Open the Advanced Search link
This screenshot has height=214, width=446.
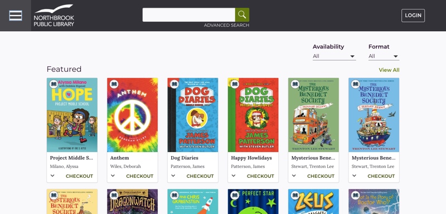pyautogui.click(x=226, y=25)
